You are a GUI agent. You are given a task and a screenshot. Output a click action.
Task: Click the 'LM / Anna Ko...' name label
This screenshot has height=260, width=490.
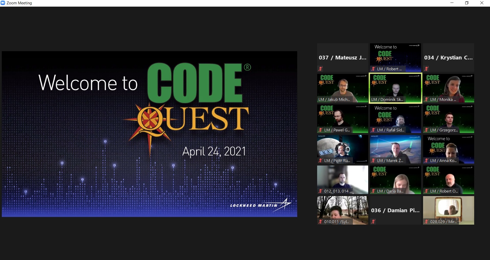443,161
